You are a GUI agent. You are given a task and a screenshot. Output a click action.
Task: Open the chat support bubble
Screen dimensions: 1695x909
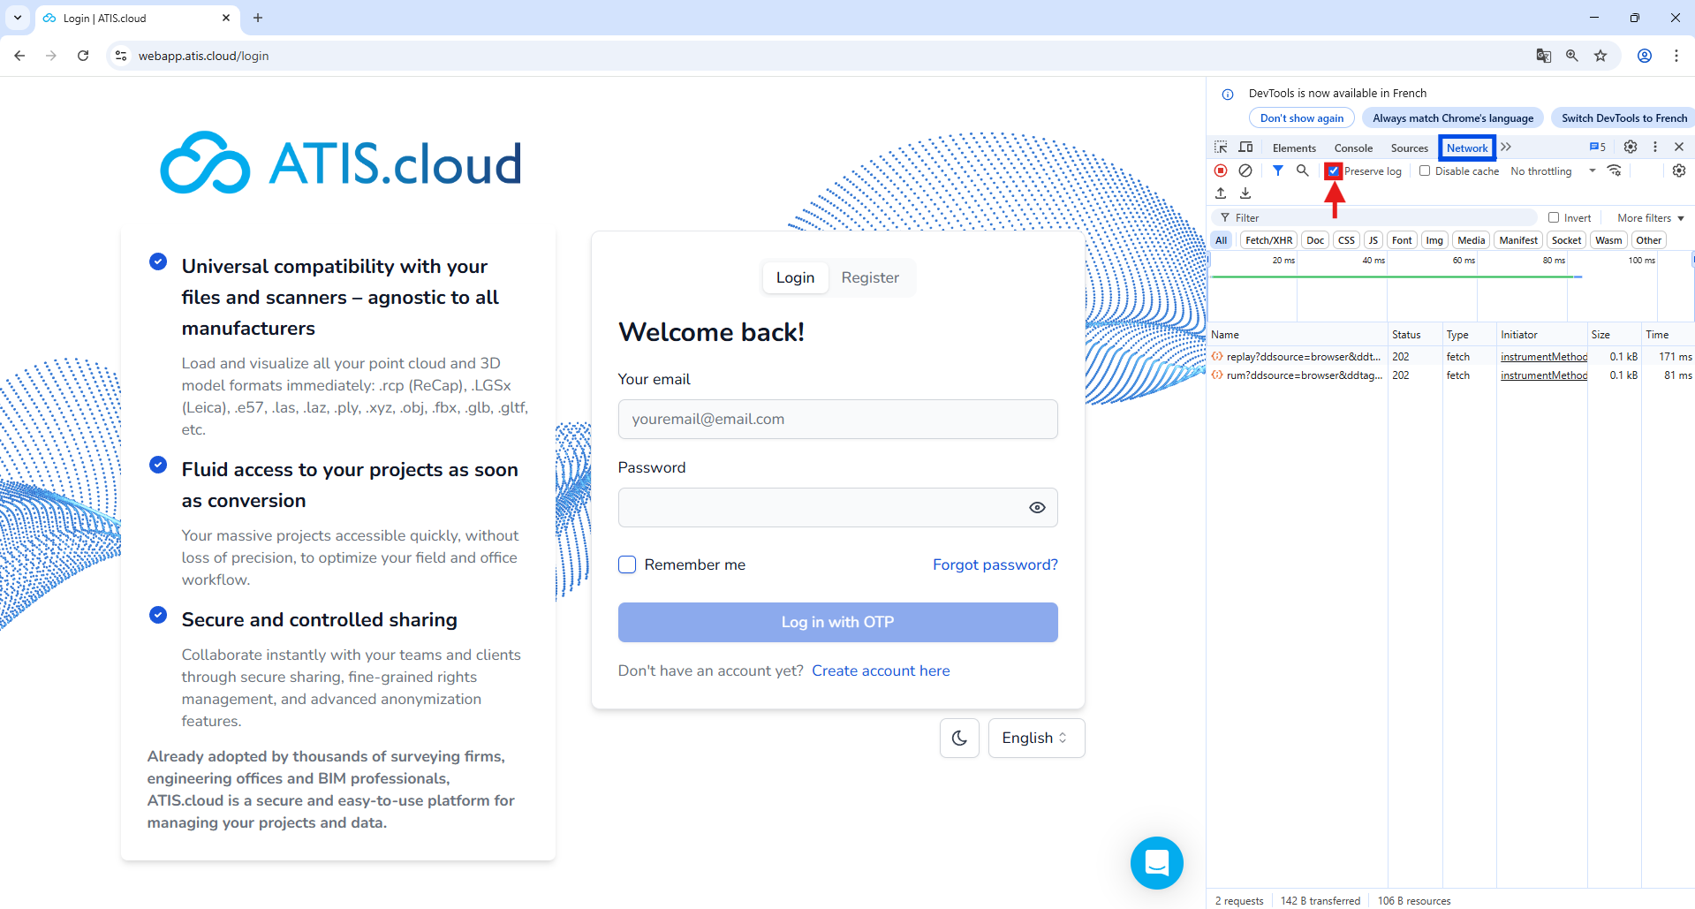point(1156,862)
